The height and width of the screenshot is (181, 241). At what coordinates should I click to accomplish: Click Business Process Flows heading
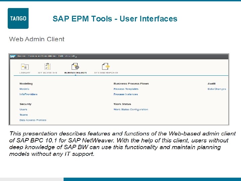(x=131, y=83)
